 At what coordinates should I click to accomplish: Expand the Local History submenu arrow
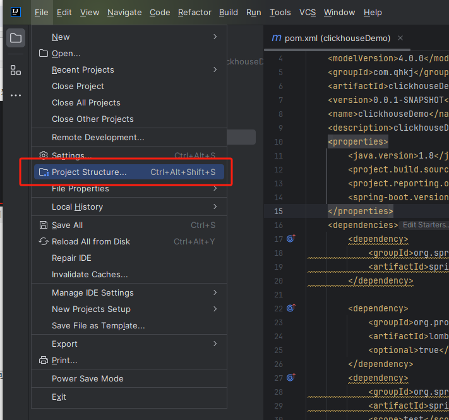[215, 207]
